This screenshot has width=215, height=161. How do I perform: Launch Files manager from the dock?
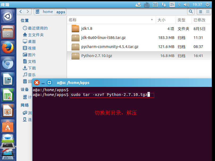[8, 32]
